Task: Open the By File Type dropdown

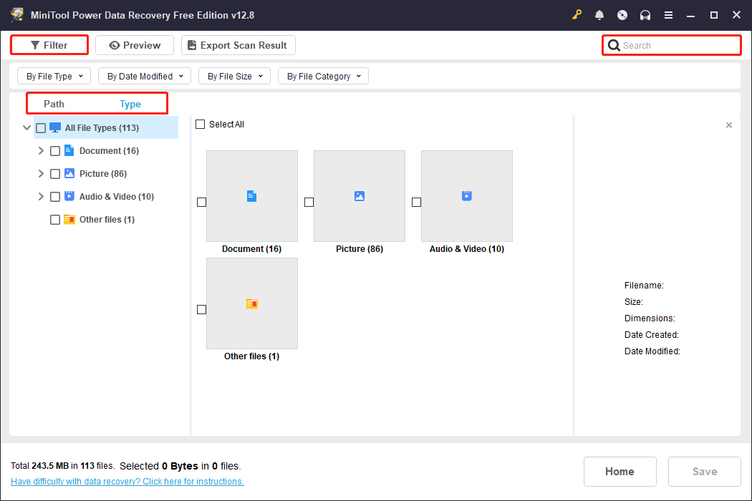Action: [x=54, y=76]
